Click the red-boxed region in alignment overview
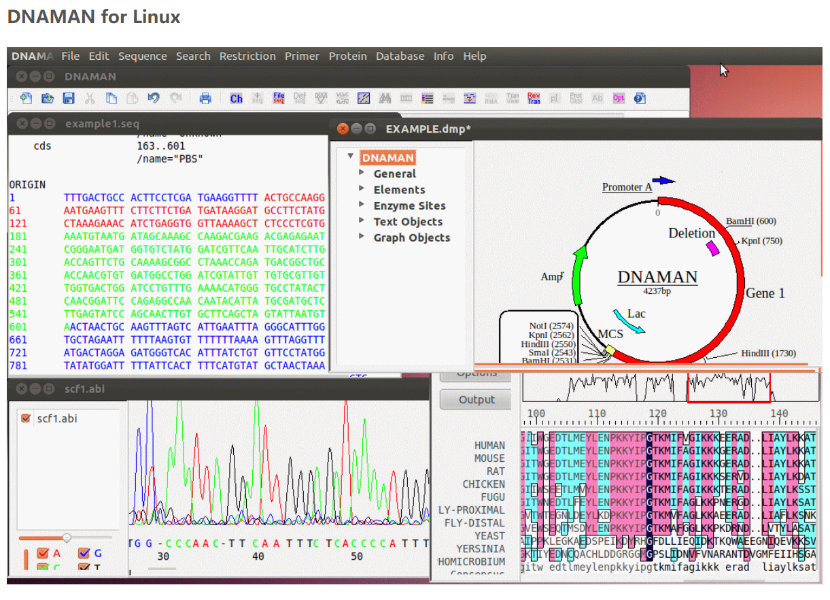 [x=729, y=388]
